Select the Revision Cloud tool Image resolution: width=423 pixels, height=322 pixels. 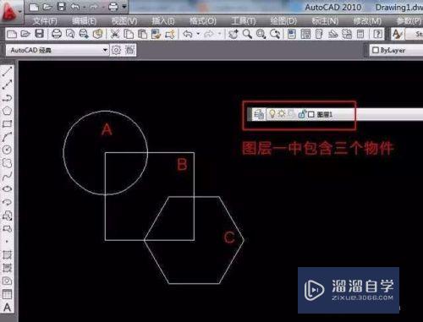(8, 163)
